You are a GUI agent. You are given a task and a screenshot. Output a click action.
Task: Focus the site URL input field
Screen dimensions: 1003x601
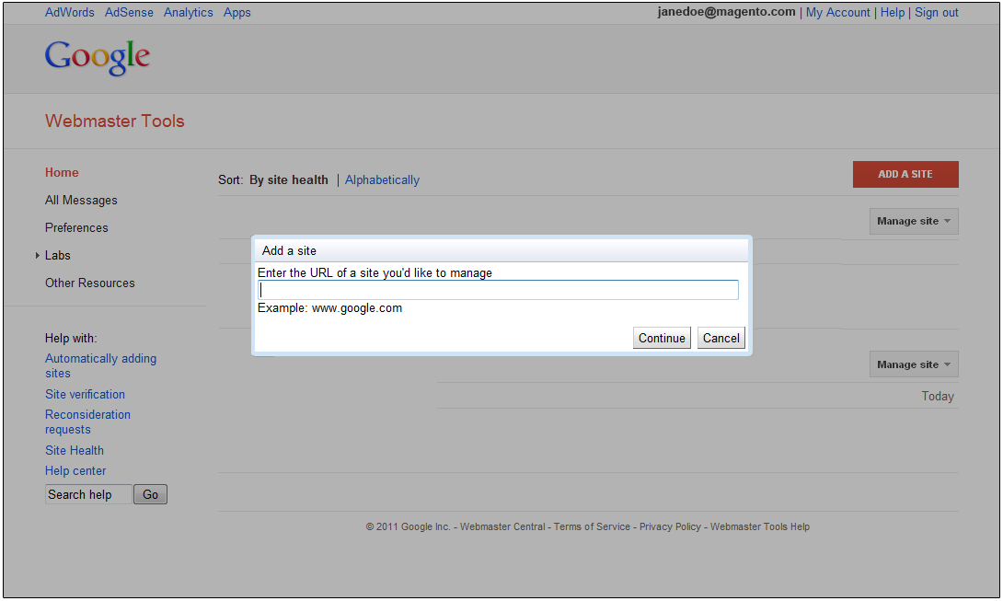coord(498,290)
